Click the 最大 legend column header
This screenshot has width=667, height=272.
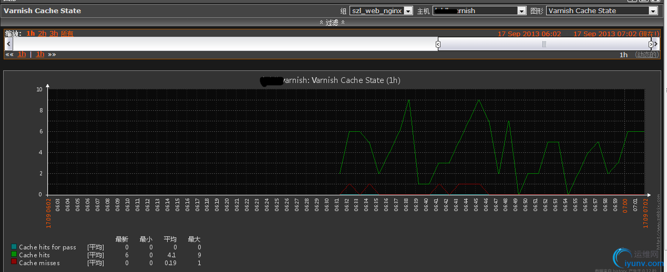pos(194,239)
